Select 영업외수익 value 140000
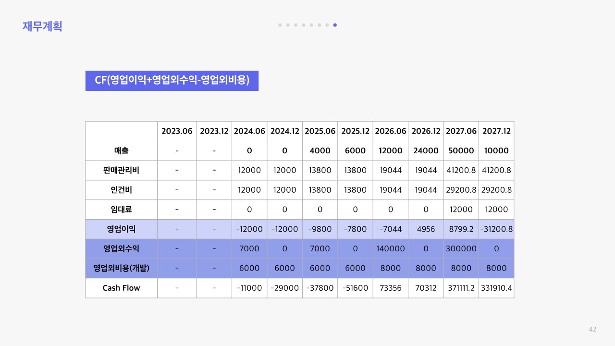Screen dimensions: 615x346 point(391,249)
